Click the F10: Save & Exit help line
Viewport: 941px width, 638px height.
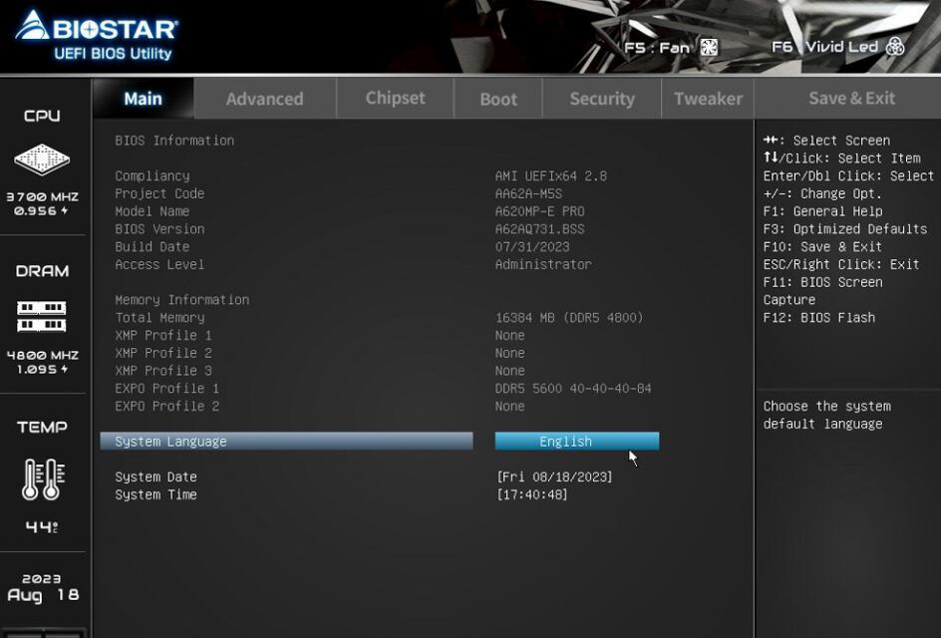tap(822, 246)
